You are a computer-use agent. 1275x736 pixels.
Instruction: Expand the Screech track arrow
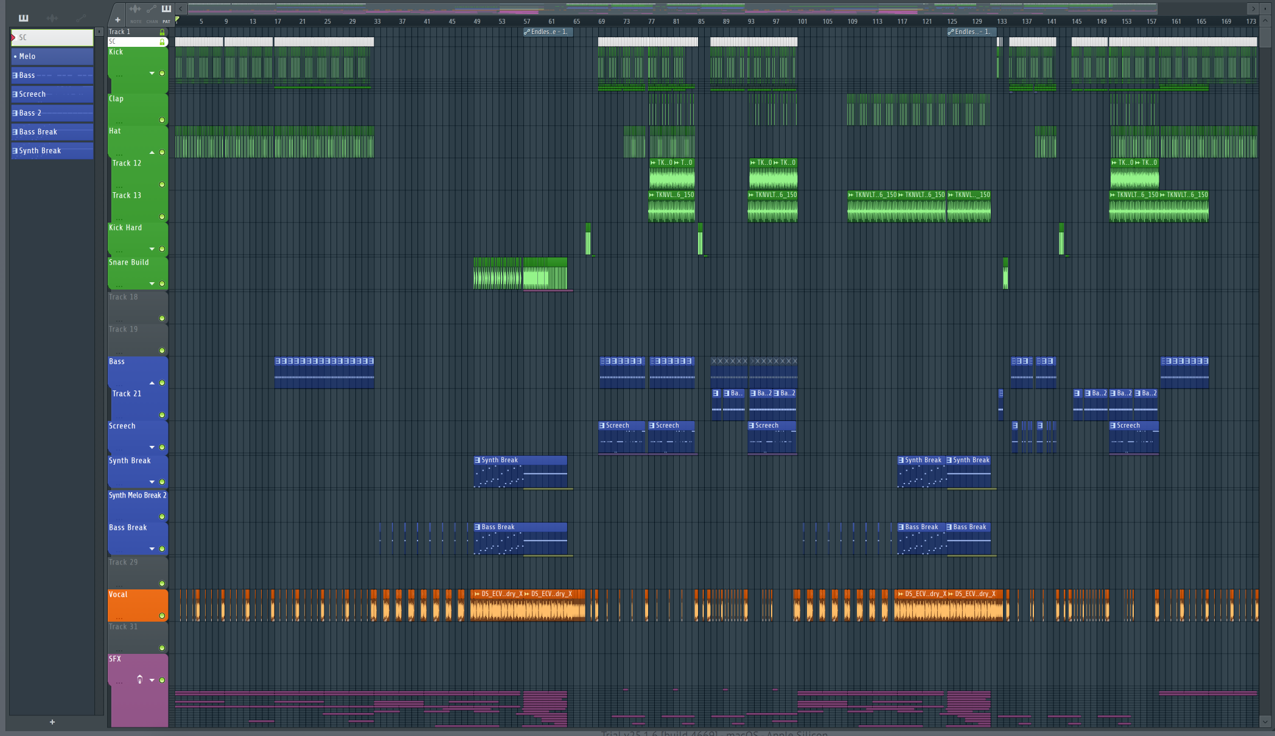coord(152,447)
